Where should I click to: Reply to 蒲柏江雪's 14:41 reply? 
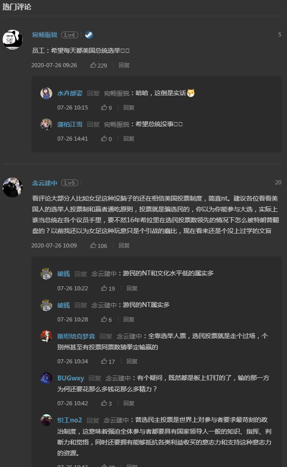(129, 139)
